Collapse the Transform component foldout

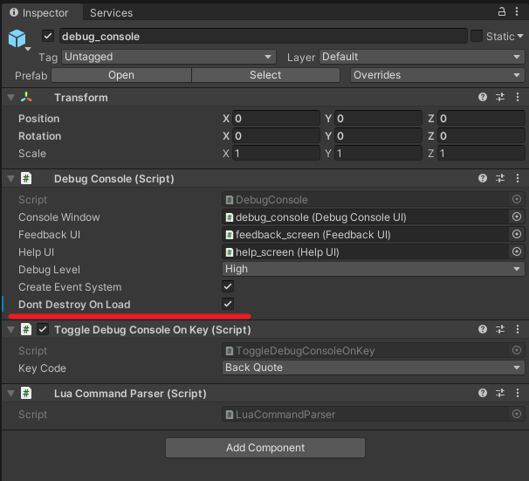pos(11,98)
